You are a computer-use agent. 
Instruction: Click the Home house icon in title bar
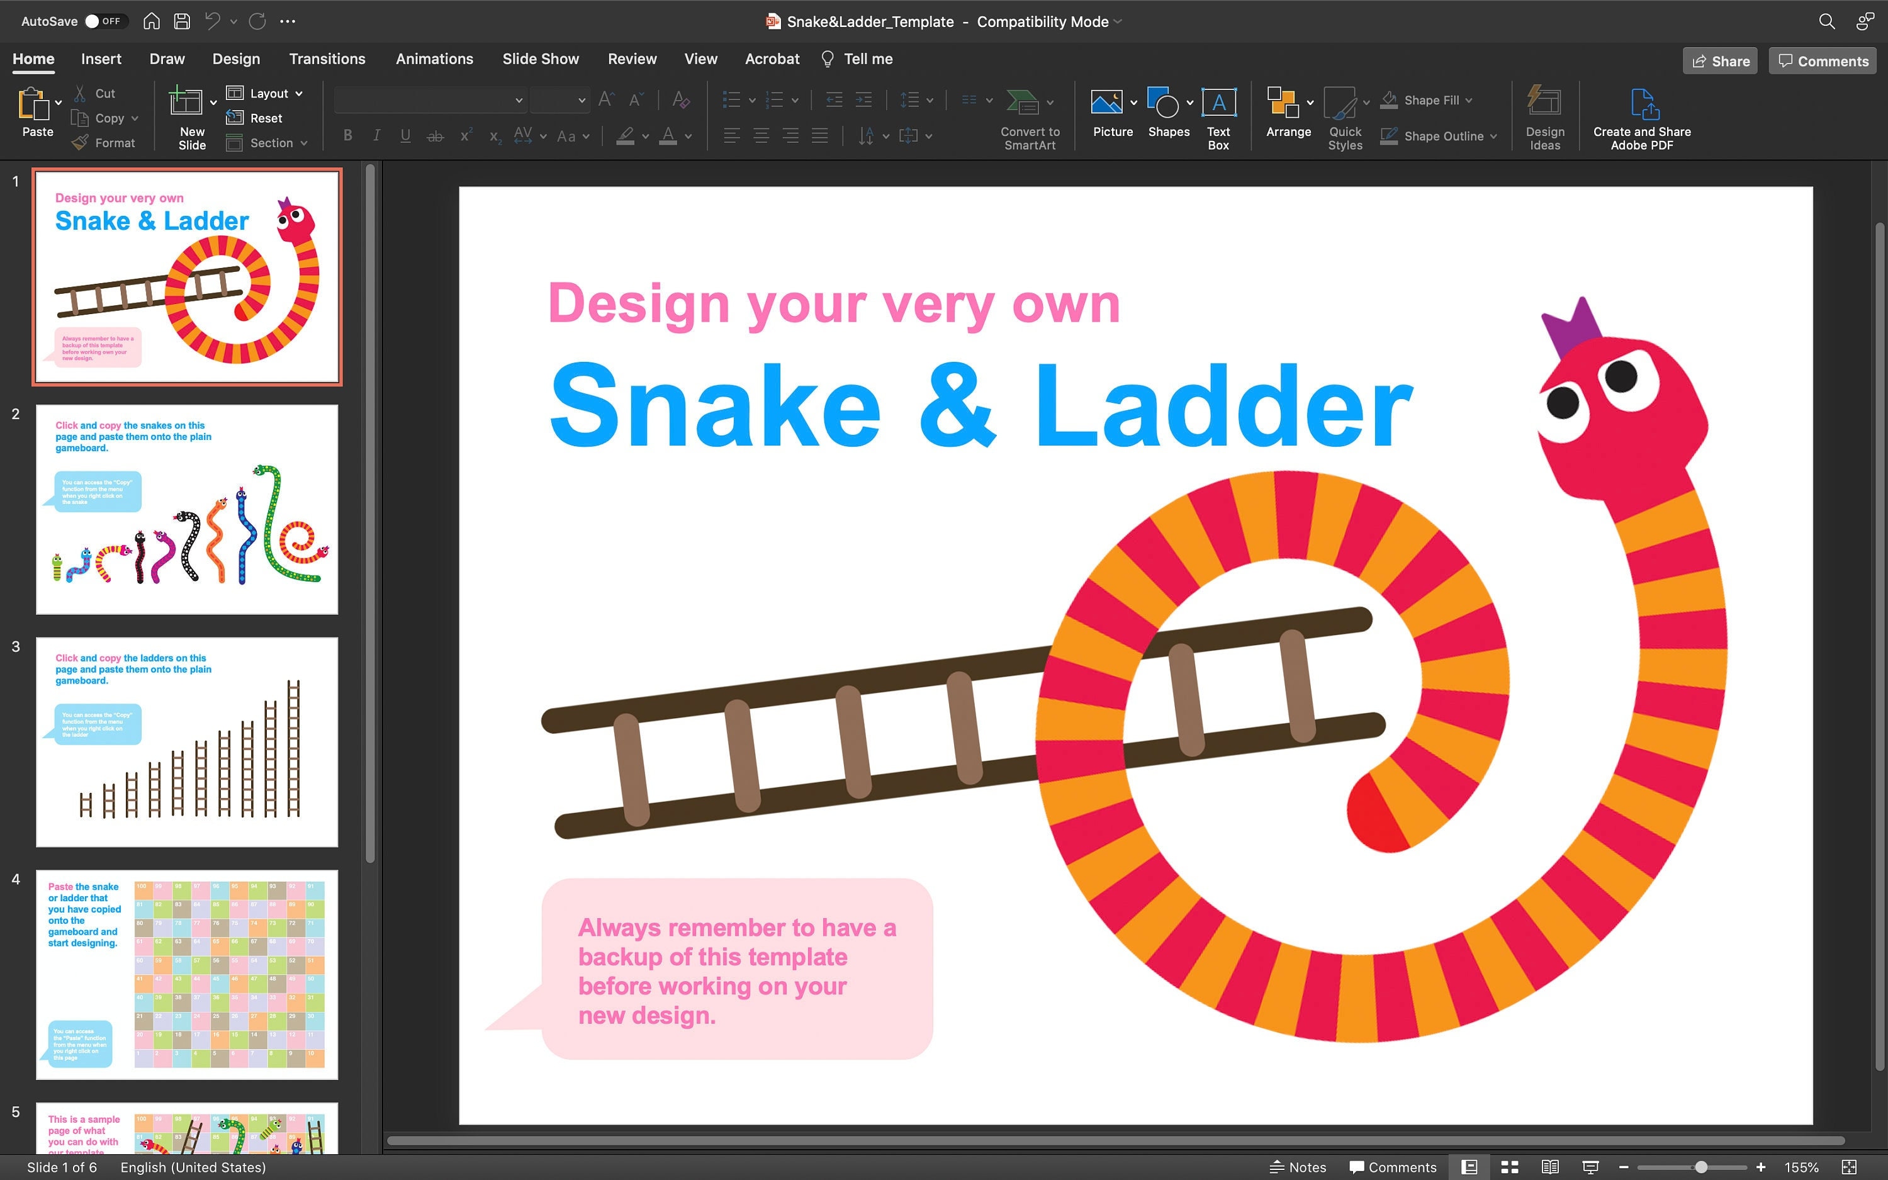click(152, 21)
